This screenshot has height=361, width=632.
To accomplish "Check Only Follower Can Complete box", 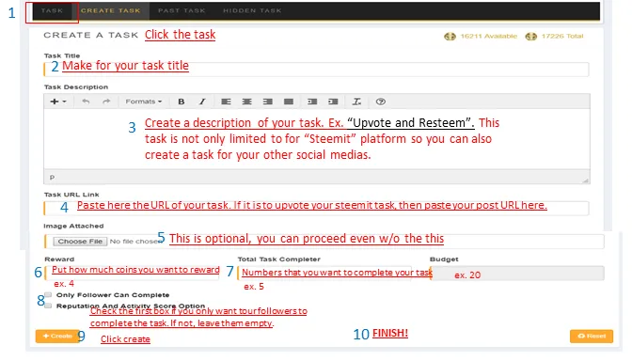I will pyautogui.click(x=48, y=294).
